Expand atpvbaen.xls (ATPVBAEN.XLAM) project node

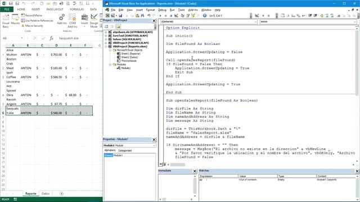(106, 33)
